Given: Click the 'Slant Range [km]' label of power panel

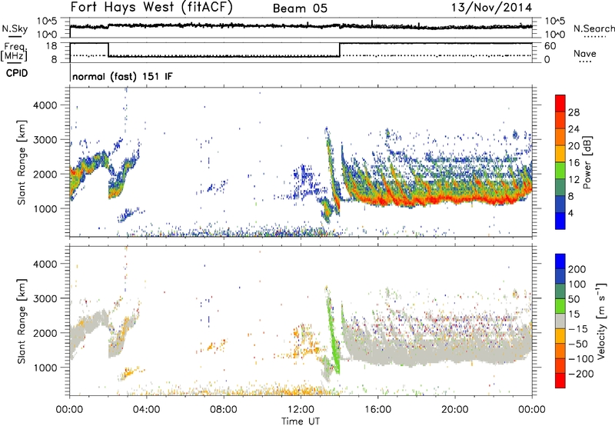Looking at the screenshot, I should [21, 162].
